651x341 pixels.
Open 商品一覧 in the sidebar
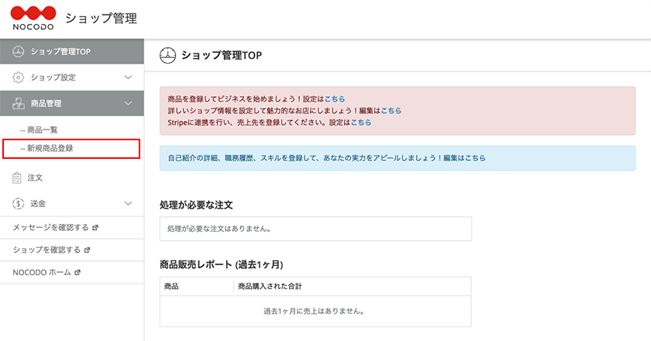click(39, 130)
